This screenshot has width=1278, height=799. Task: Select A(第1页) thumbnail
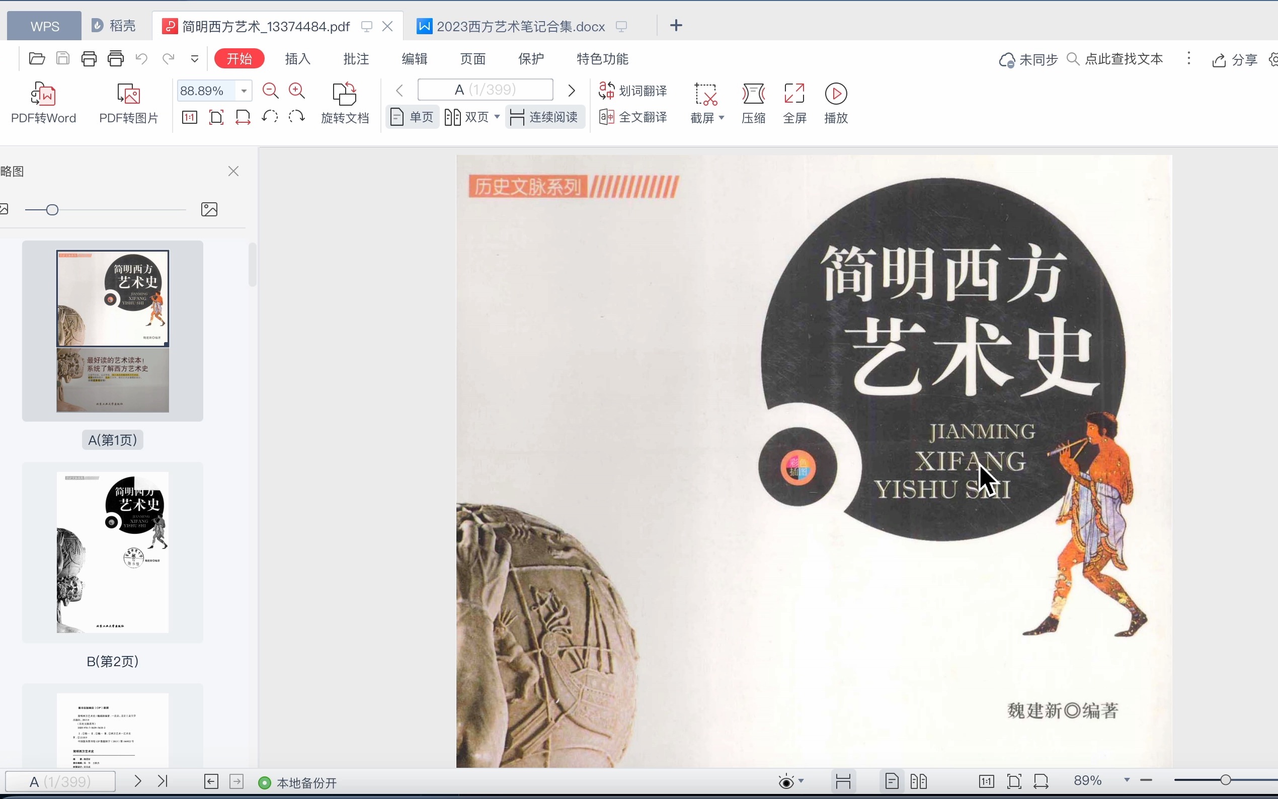pyautogui.click(x=113, y=332)
